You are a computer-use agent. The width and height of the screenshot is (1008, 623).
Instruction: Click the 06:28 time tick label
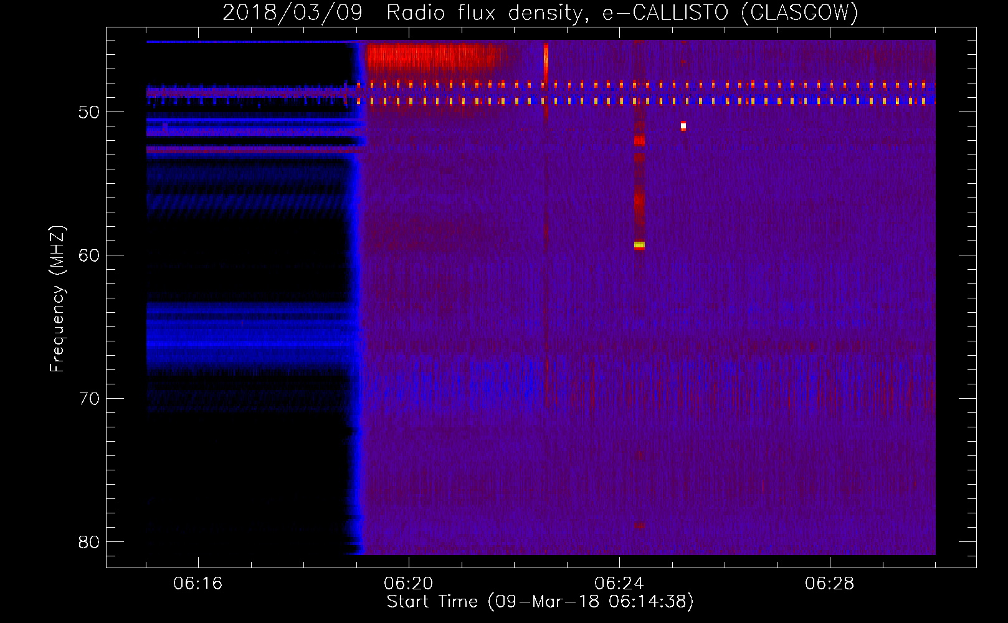coord(830,584)
